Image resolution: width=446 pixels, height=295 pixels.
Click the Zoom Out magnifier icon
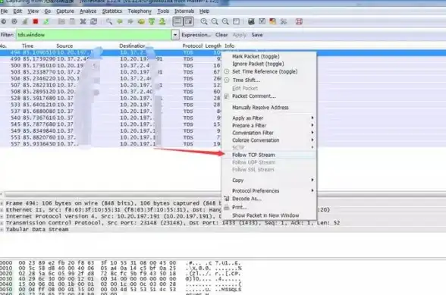tap(215, 22)
